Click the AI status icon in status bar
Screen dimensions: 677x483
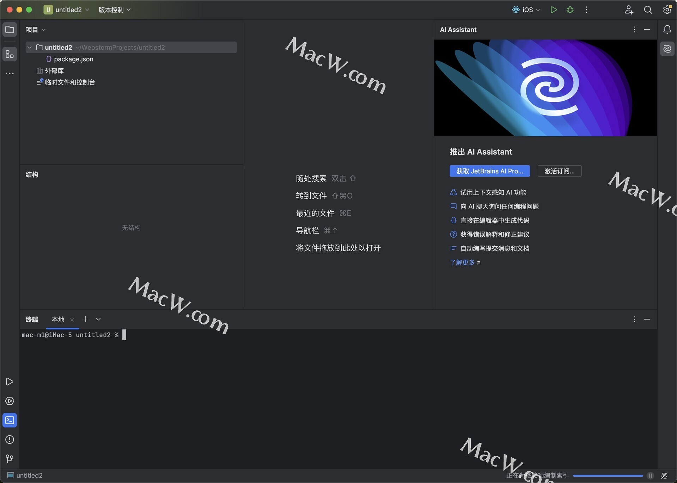[x=664, y=476]
